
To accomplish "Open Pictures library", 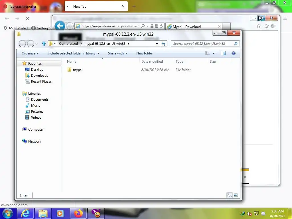I will (37, 111).
